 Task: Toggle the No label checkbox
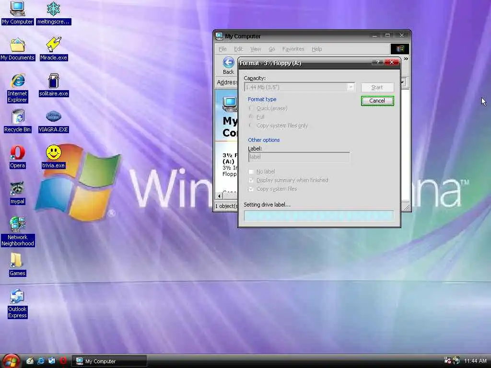tap(251, 172)
